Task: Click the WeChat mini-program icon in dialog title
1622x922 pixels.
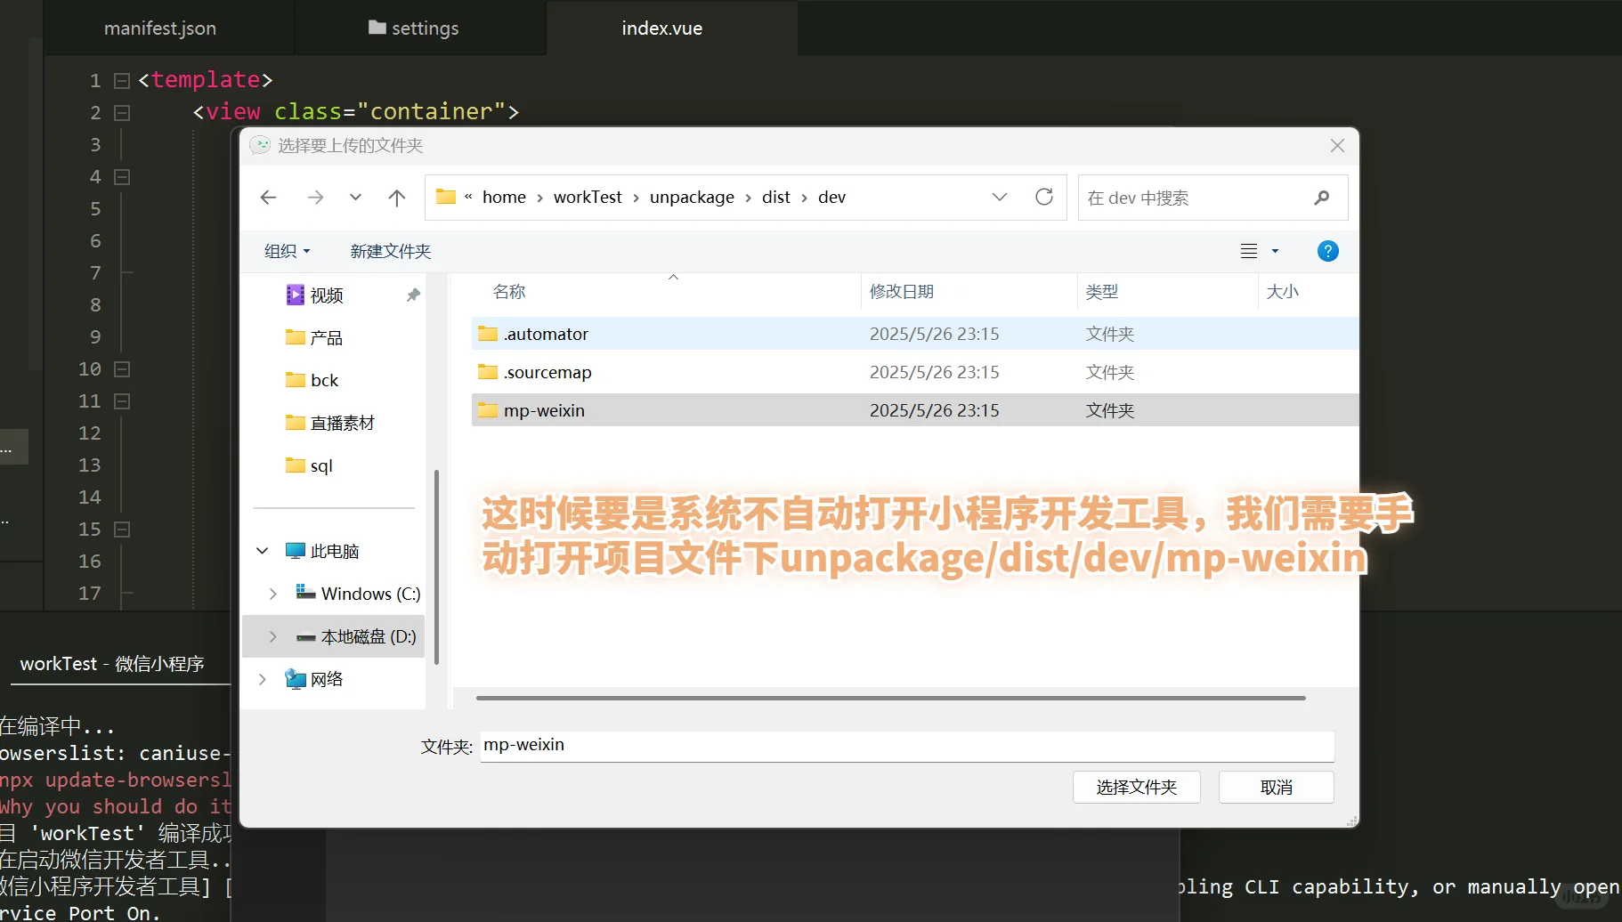Action: tap(259, 144)
